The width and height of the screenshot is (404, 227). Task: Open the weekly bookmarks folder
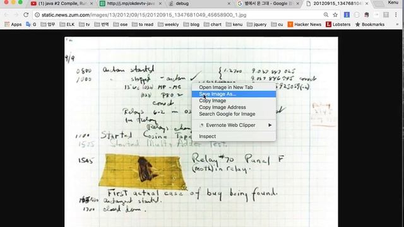point(169,25)
